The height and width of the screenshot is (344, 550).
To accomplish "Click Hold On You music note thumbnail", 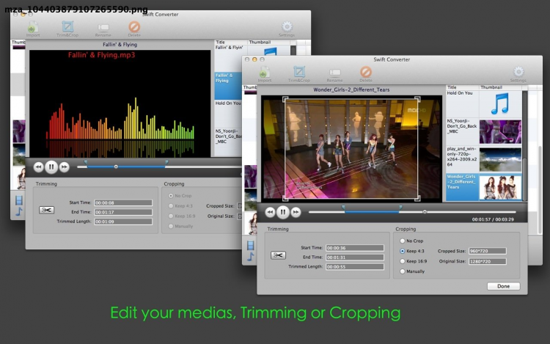I will pos(500,104).
